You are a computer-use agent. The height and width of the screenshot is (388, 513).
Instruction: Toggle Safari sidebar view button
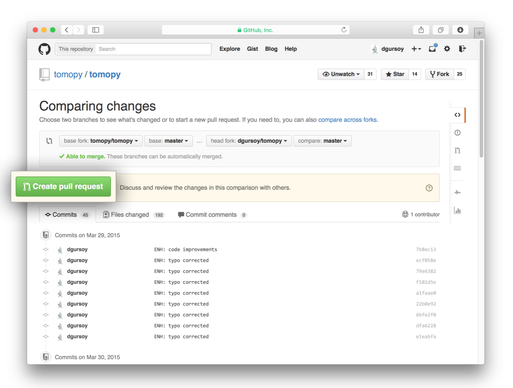96,30
